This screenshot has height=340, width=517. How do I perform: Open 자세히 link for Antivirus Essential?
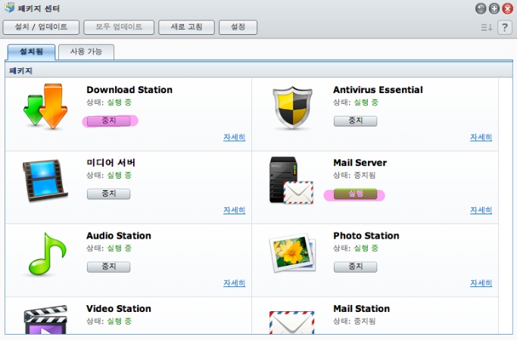481,137
